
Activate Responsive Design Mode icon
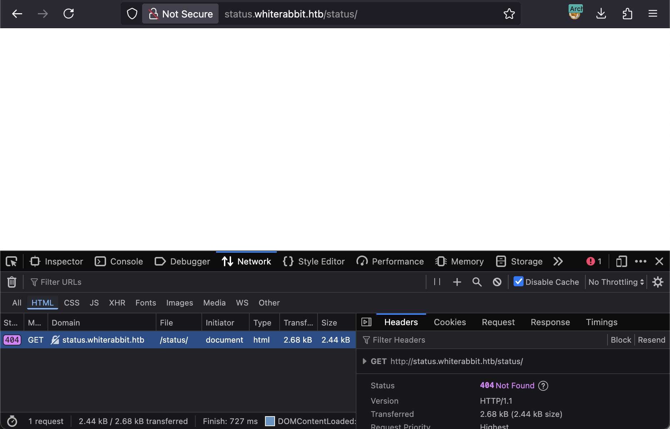point(621,261)
